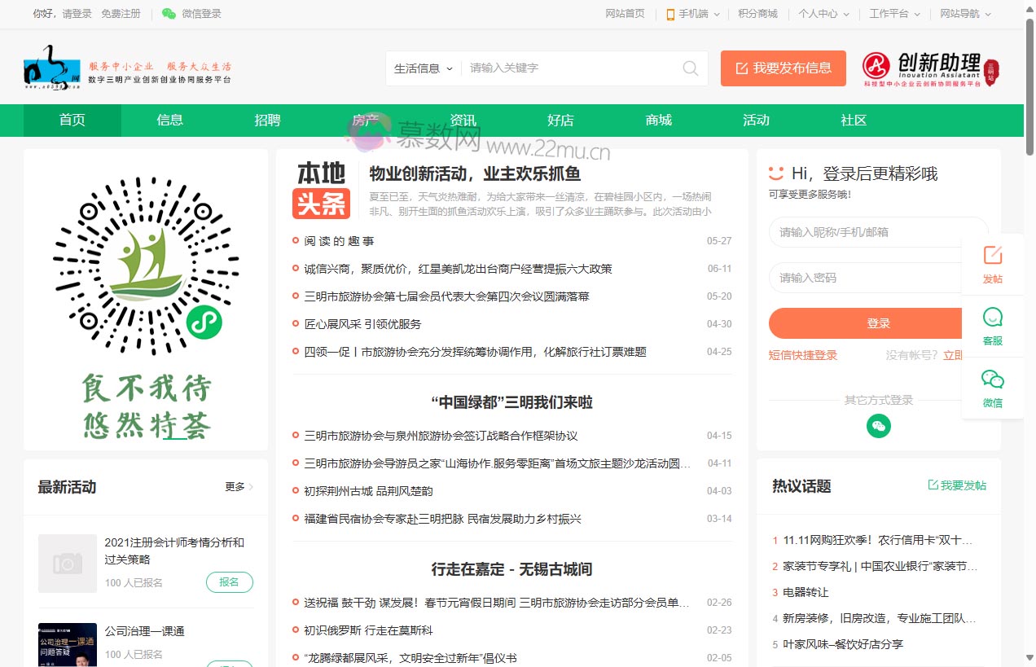This screenshot has height=667, width=1036.
Task: Click the edit icon next to 我要发帖
Action: pyautogui.click(x=933, y=484)
